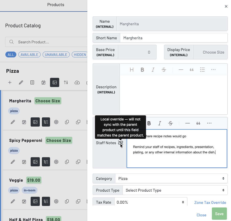Filter products by HIDDEN
This screenshot has height=221, width=231.
(80, 55)
